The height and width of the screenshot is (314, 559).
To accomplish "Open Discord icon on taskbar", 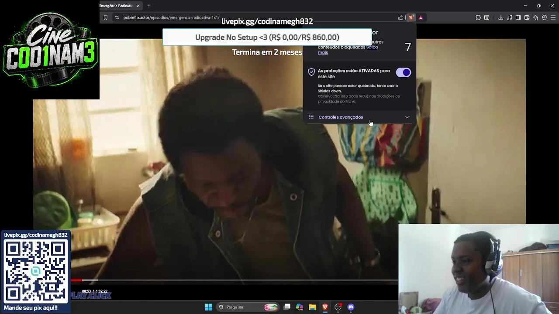I will (351, 307).
